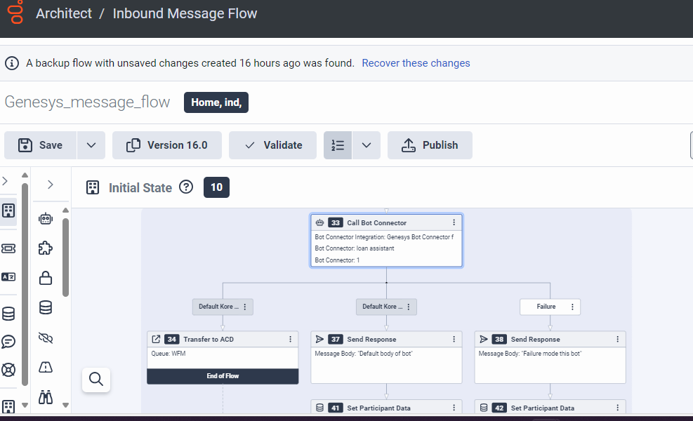Open menu of left Default Kore path
Screen dimensions: 693x421
pyautogui.click(x=245, y=307)
